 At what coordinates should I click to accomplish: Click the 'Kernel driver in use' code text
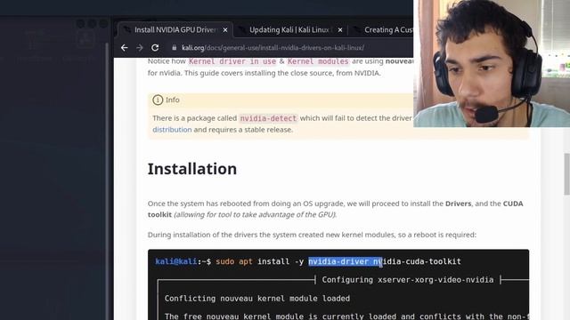pyautogui.click(x=232, y=61)
